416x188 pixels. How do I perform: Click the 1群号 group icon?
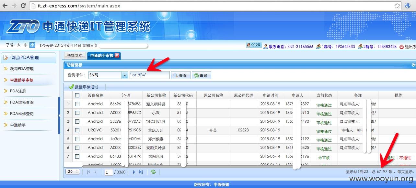318,47
